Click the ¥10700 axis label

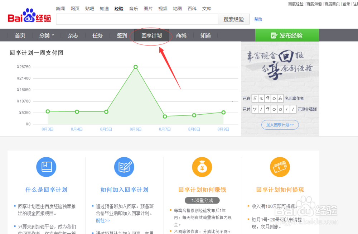pyautogui.click(x=24, y=101)
